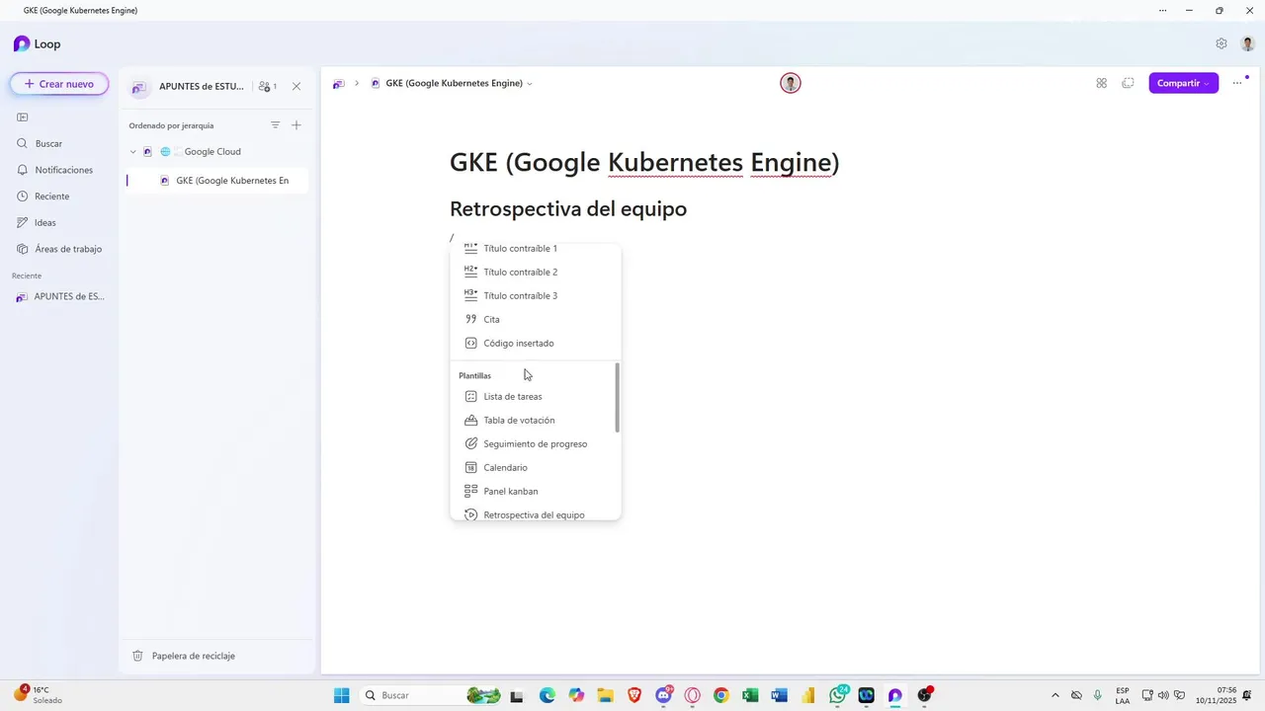Open Excel from taskbar

point(750,695)
